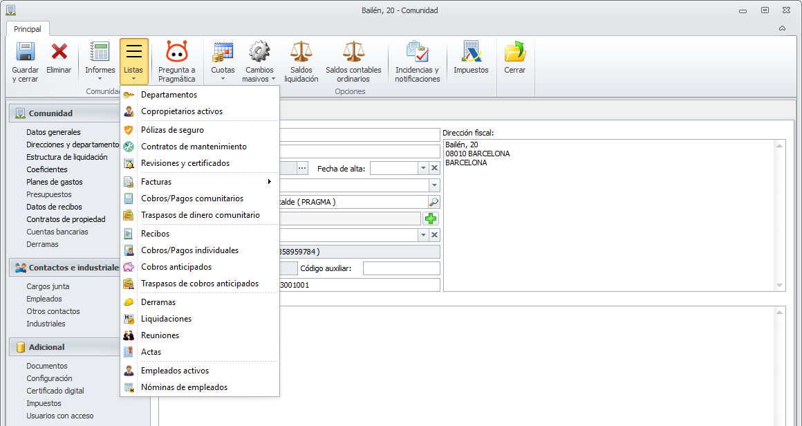
Task: Click the Guardar y cerrar floppy disk icon
Action: pyautogui.click(x=25, y=53)
